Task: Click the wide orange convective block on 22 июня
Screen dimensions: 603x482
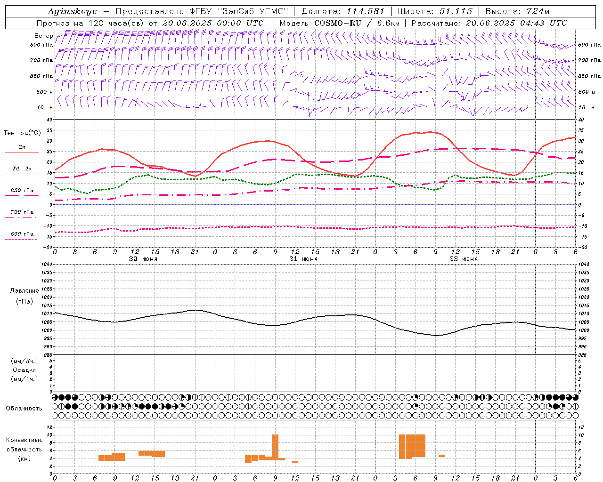Action: click(x=412, y=446)
